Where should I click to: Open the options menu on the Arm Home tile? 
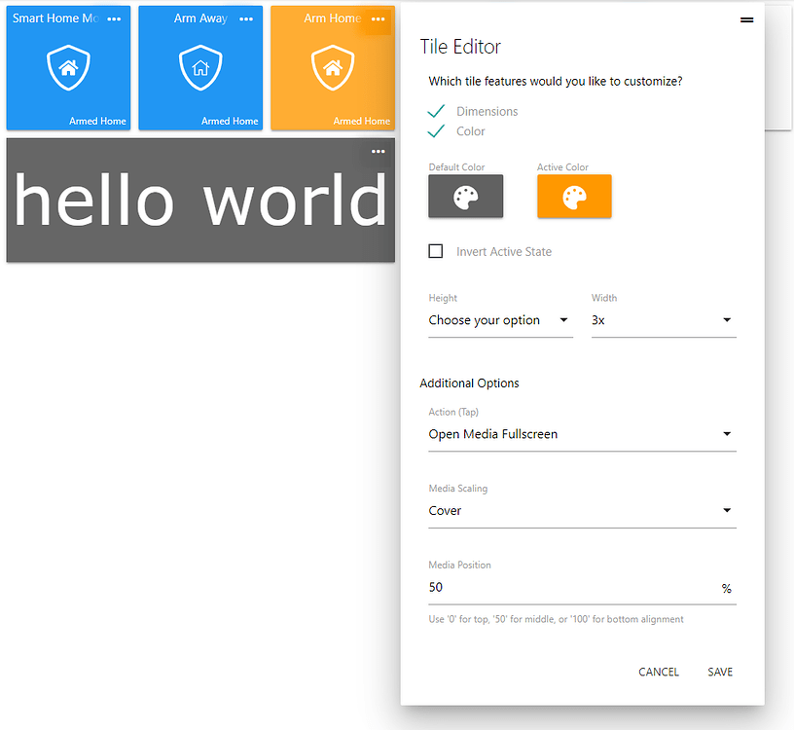379,18
